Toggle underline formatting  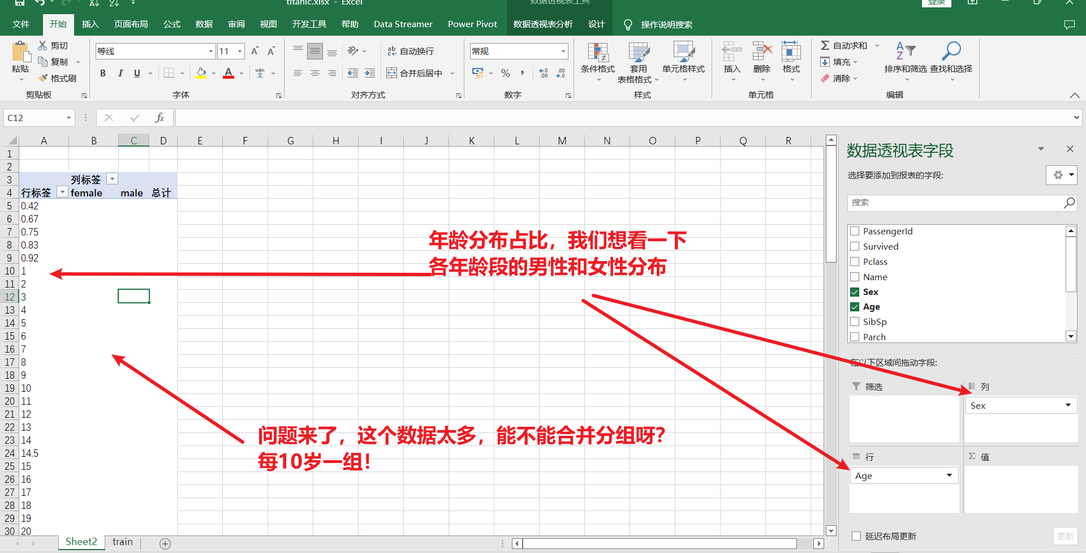pyautogui.click(x=137, y=73)
